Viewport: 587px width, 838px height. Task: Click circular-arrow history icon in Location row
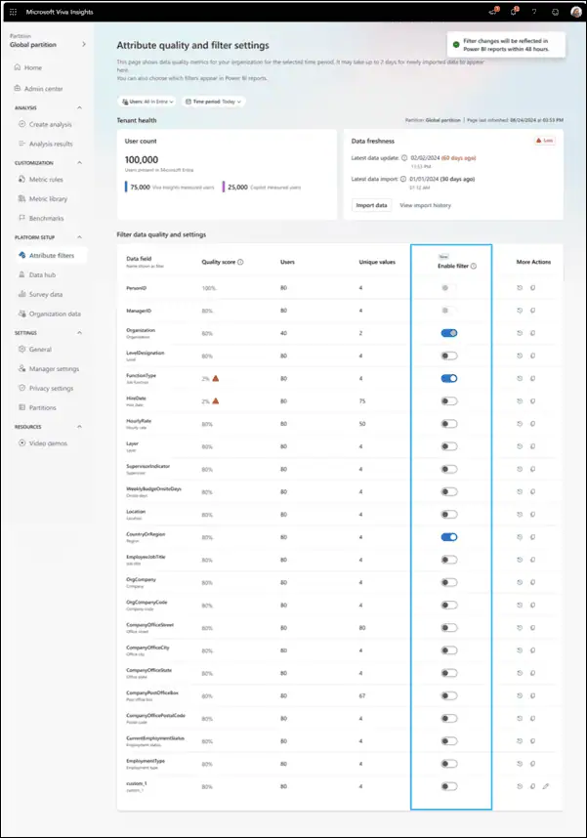click(x=520, y=514)
